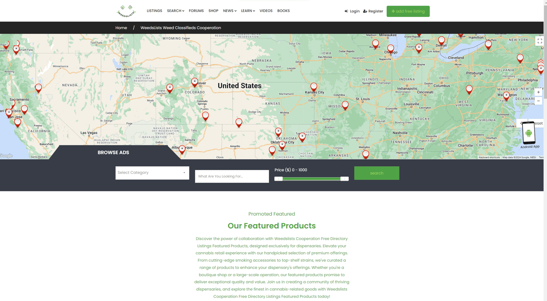Click the Login link

click(352, 11)
